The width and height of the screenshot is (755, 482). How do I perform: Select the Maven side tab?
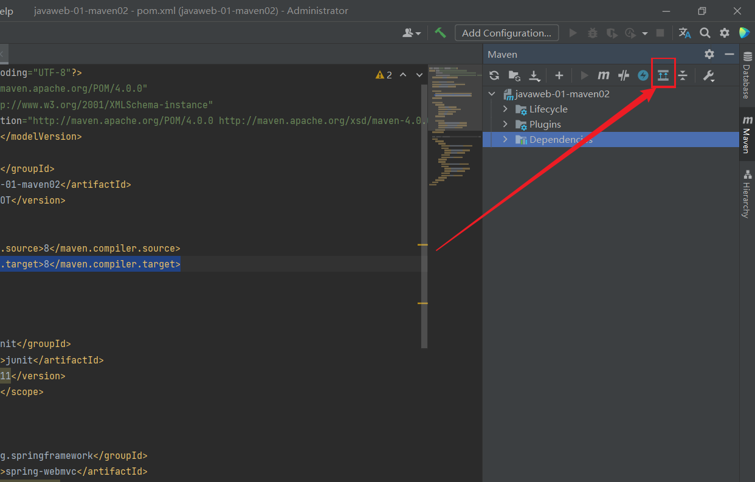click(x=747, y=134)
